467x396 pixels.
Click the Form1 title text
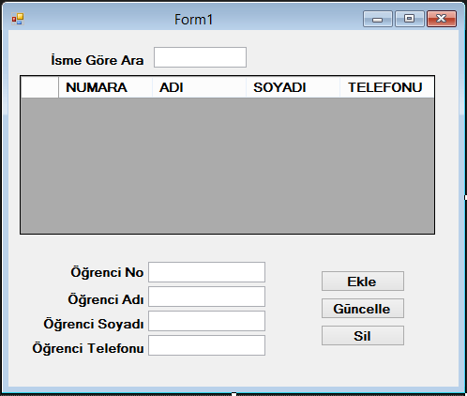193,20
